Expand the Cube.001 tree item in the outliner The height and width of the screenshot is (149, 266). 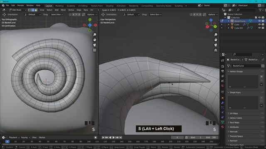pos(229,28)
